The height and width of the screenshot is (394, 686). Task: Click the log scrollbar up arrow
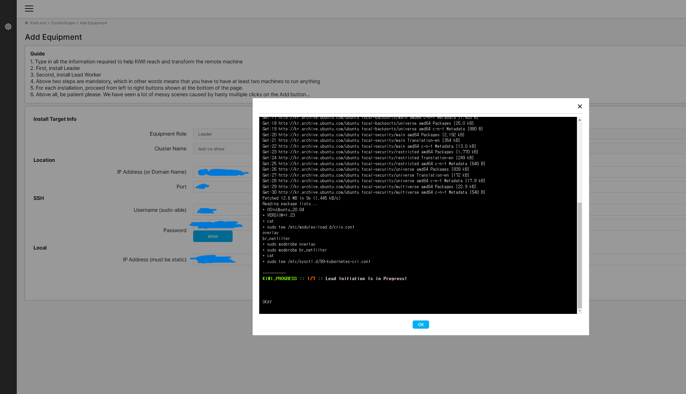[x=580, y=120]
